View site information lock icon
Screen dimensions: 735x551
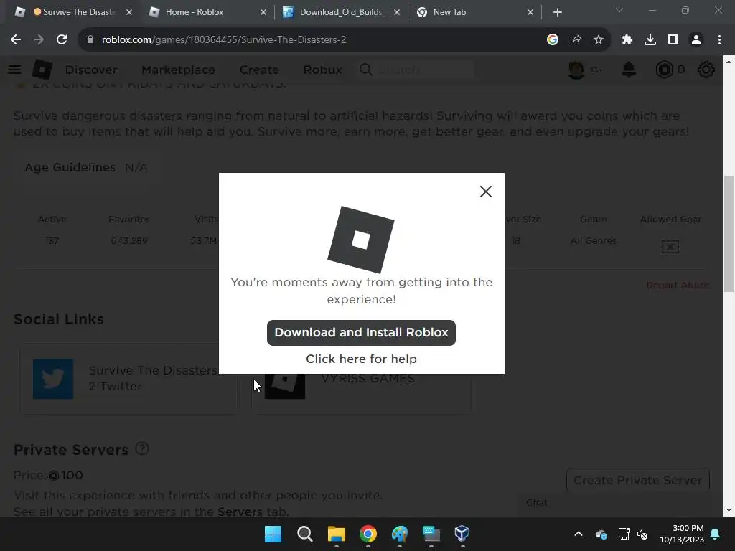click(90, 40)
